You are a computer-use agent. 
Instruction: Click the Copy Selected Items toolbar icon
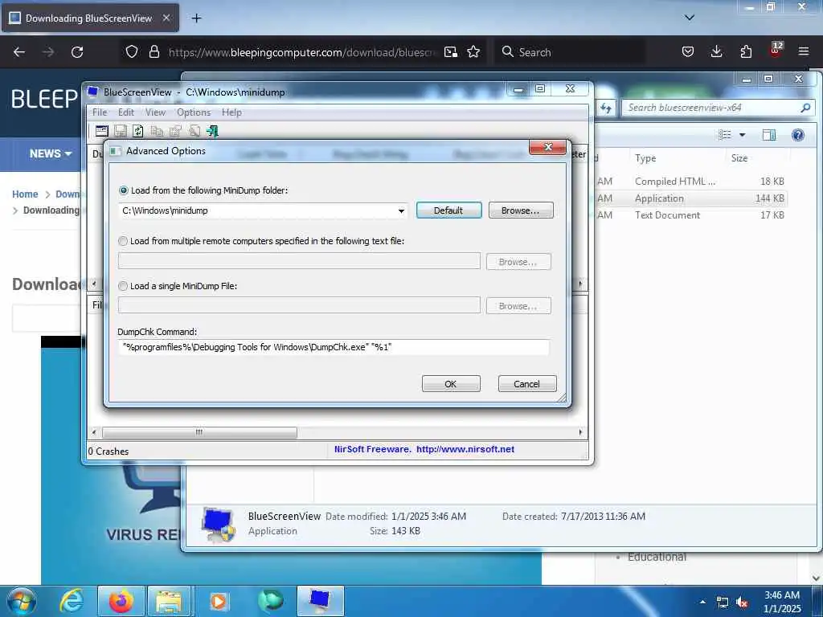coord(157,131)
